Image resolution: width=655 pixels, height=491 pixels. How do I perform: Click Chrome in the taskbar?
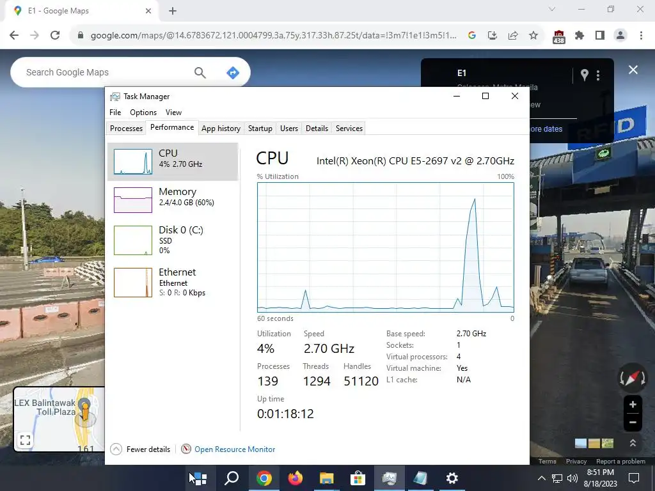pyautogui.click(x=264, y=478)
